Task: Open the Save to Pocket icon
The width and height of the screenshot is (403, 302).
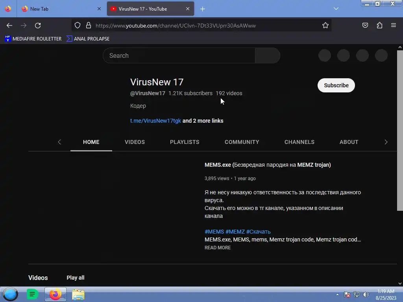Action: [365, 25]
